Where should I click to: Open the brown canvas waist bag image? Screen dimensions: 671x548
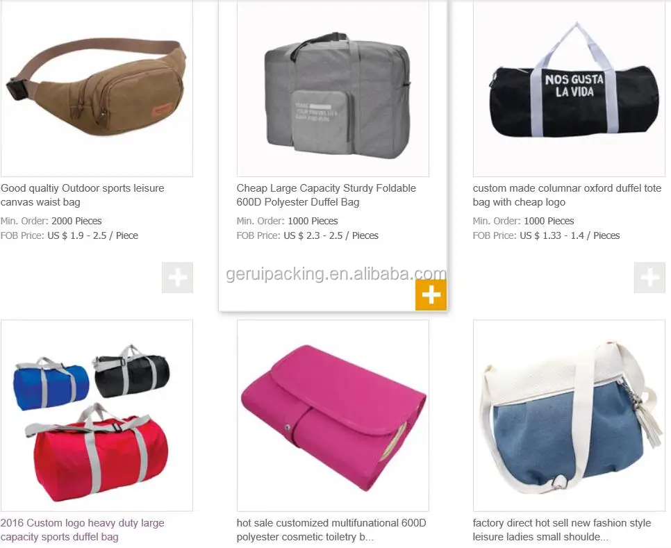(x=97, y=88)
